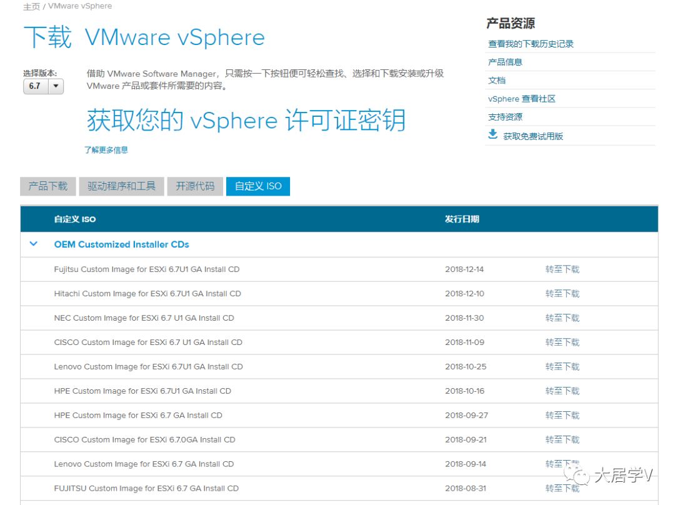Open the 支持资源 link
Viewport: 675px width, 505px height.
[x=505, y=117]
